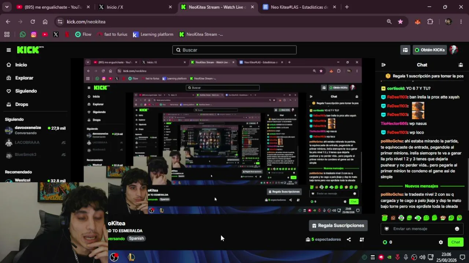
Task: Open the apps grid in bookmarks bar
Action: point(7,34)
